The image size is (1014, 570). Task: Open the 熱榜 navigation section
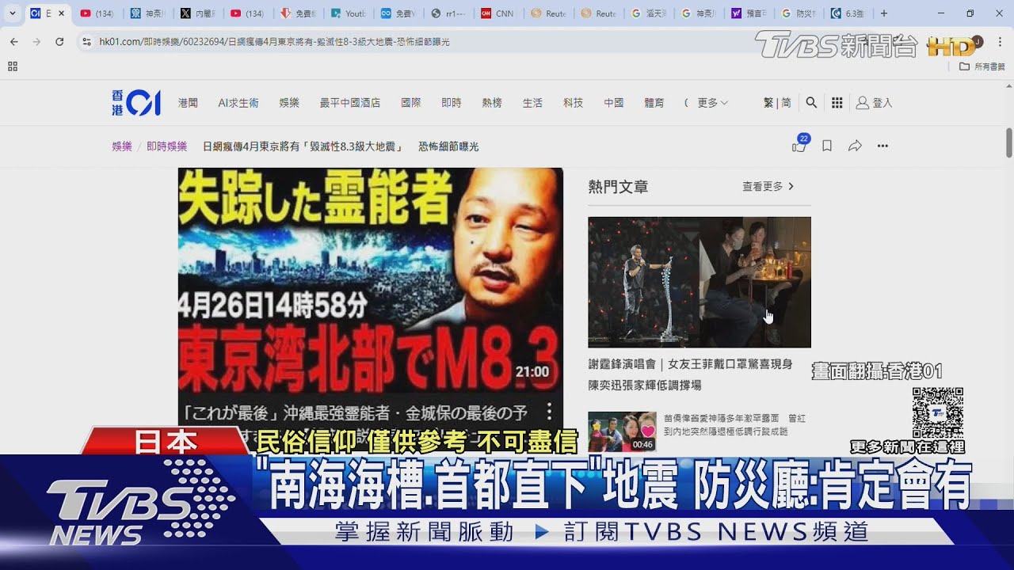[492, 103]
